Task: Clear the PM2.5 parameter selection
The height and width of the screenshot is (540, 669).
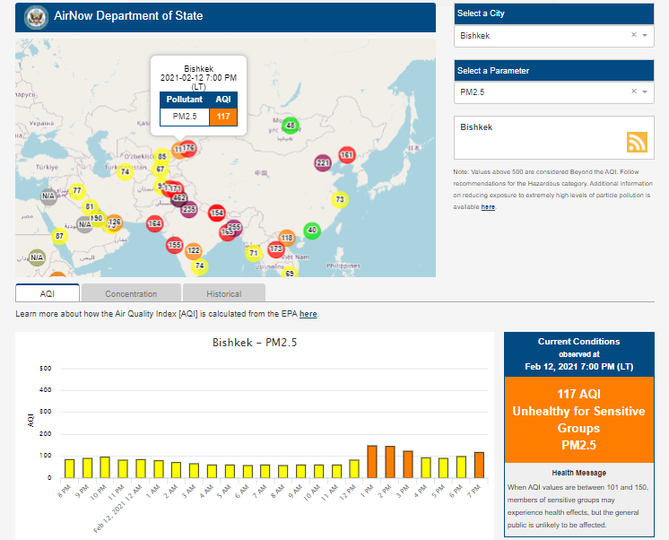Action: pyautogui.click(x=633, y=91)
